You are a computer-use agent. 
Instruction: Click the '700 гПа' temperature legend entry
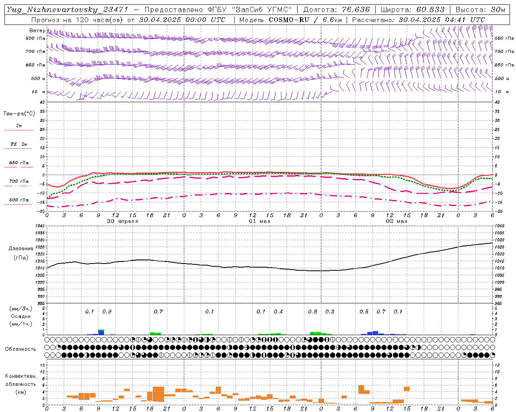pos(19,181)
